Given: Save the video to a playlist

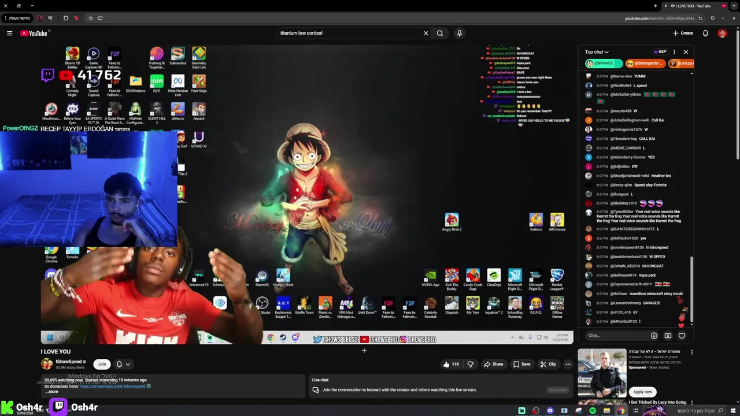Looking at the screenshot, I should (x=523, y=364).
